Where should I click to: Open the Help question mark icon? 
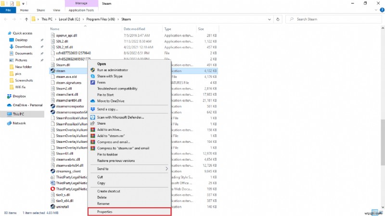tap(382, 10)
